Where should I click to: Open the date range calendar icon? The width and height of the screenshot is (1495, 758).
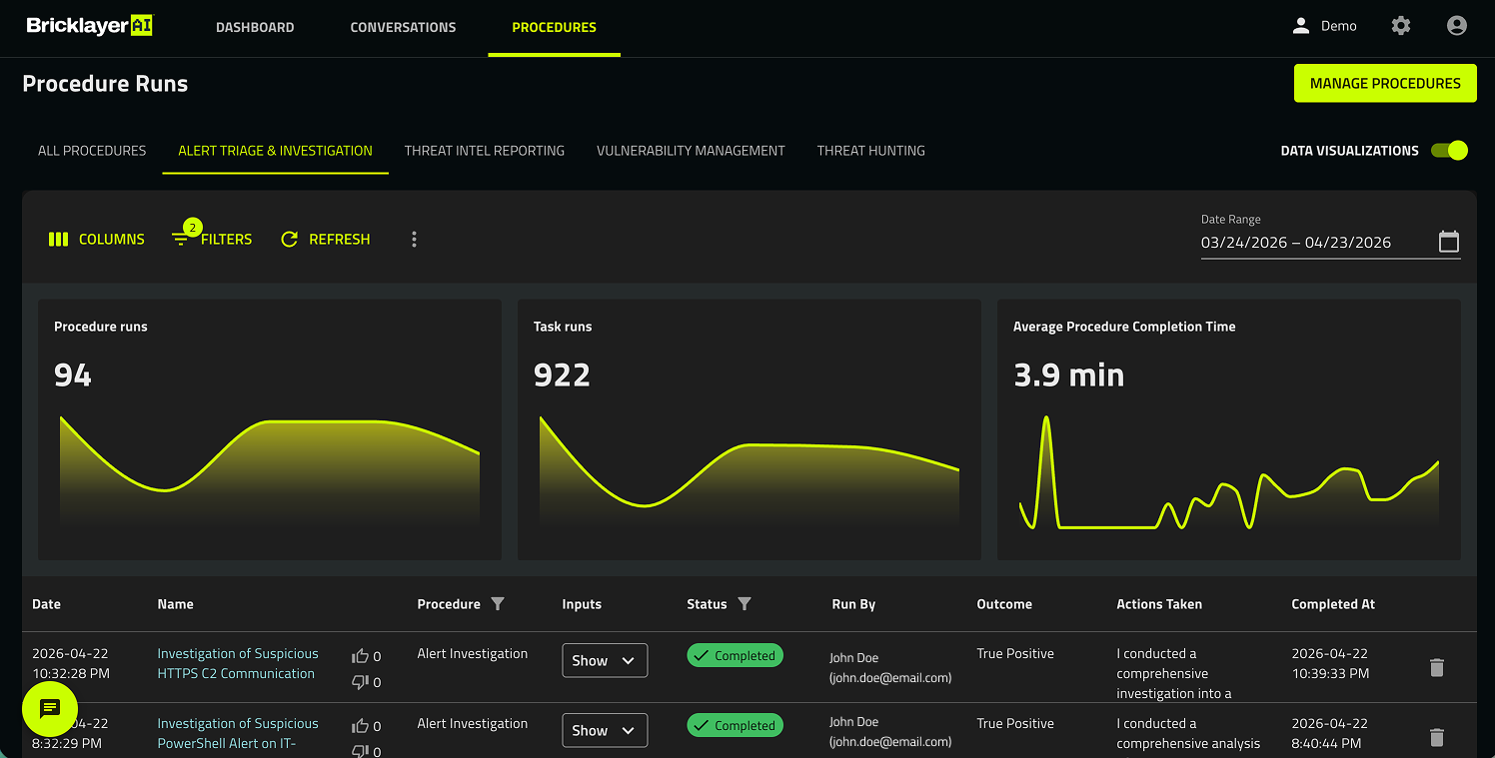[1449, 242]
